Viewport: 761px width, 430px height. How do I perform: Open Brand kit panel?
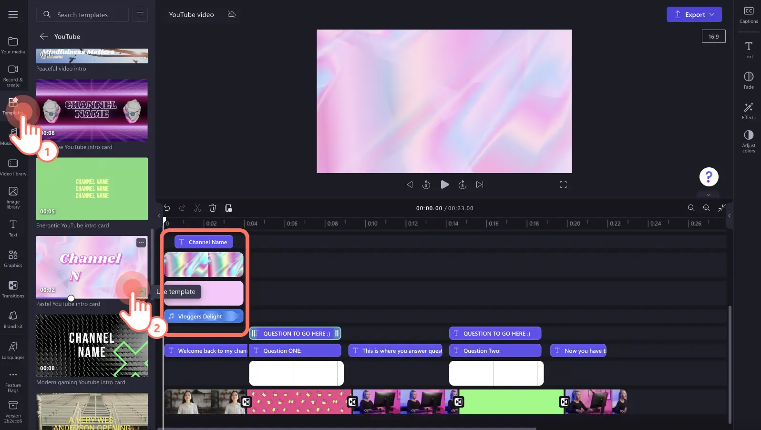pos(13,320)
